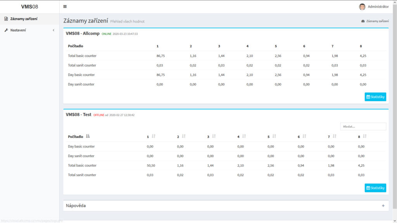Sort by column 1 in Test table
Image resolution: width=397 pixels, height=223 pixels.
coord(154,136)
